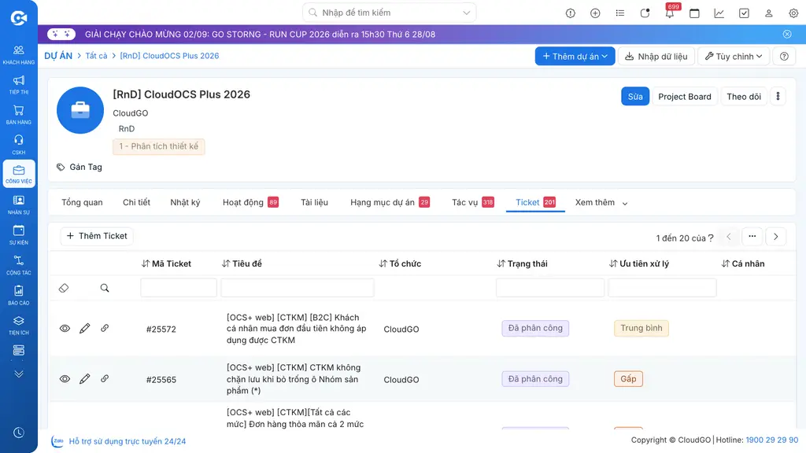Open the pagination ellipsis options
The image size is (806, 453).
[752, 237]
